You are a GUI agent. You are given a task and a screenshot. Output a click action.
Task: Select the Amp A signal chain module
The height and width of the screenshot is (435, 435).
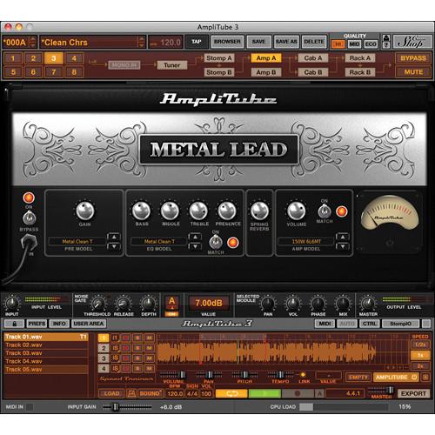pos(266,58)
